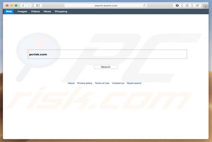Click the Search button

pos(106,67)
